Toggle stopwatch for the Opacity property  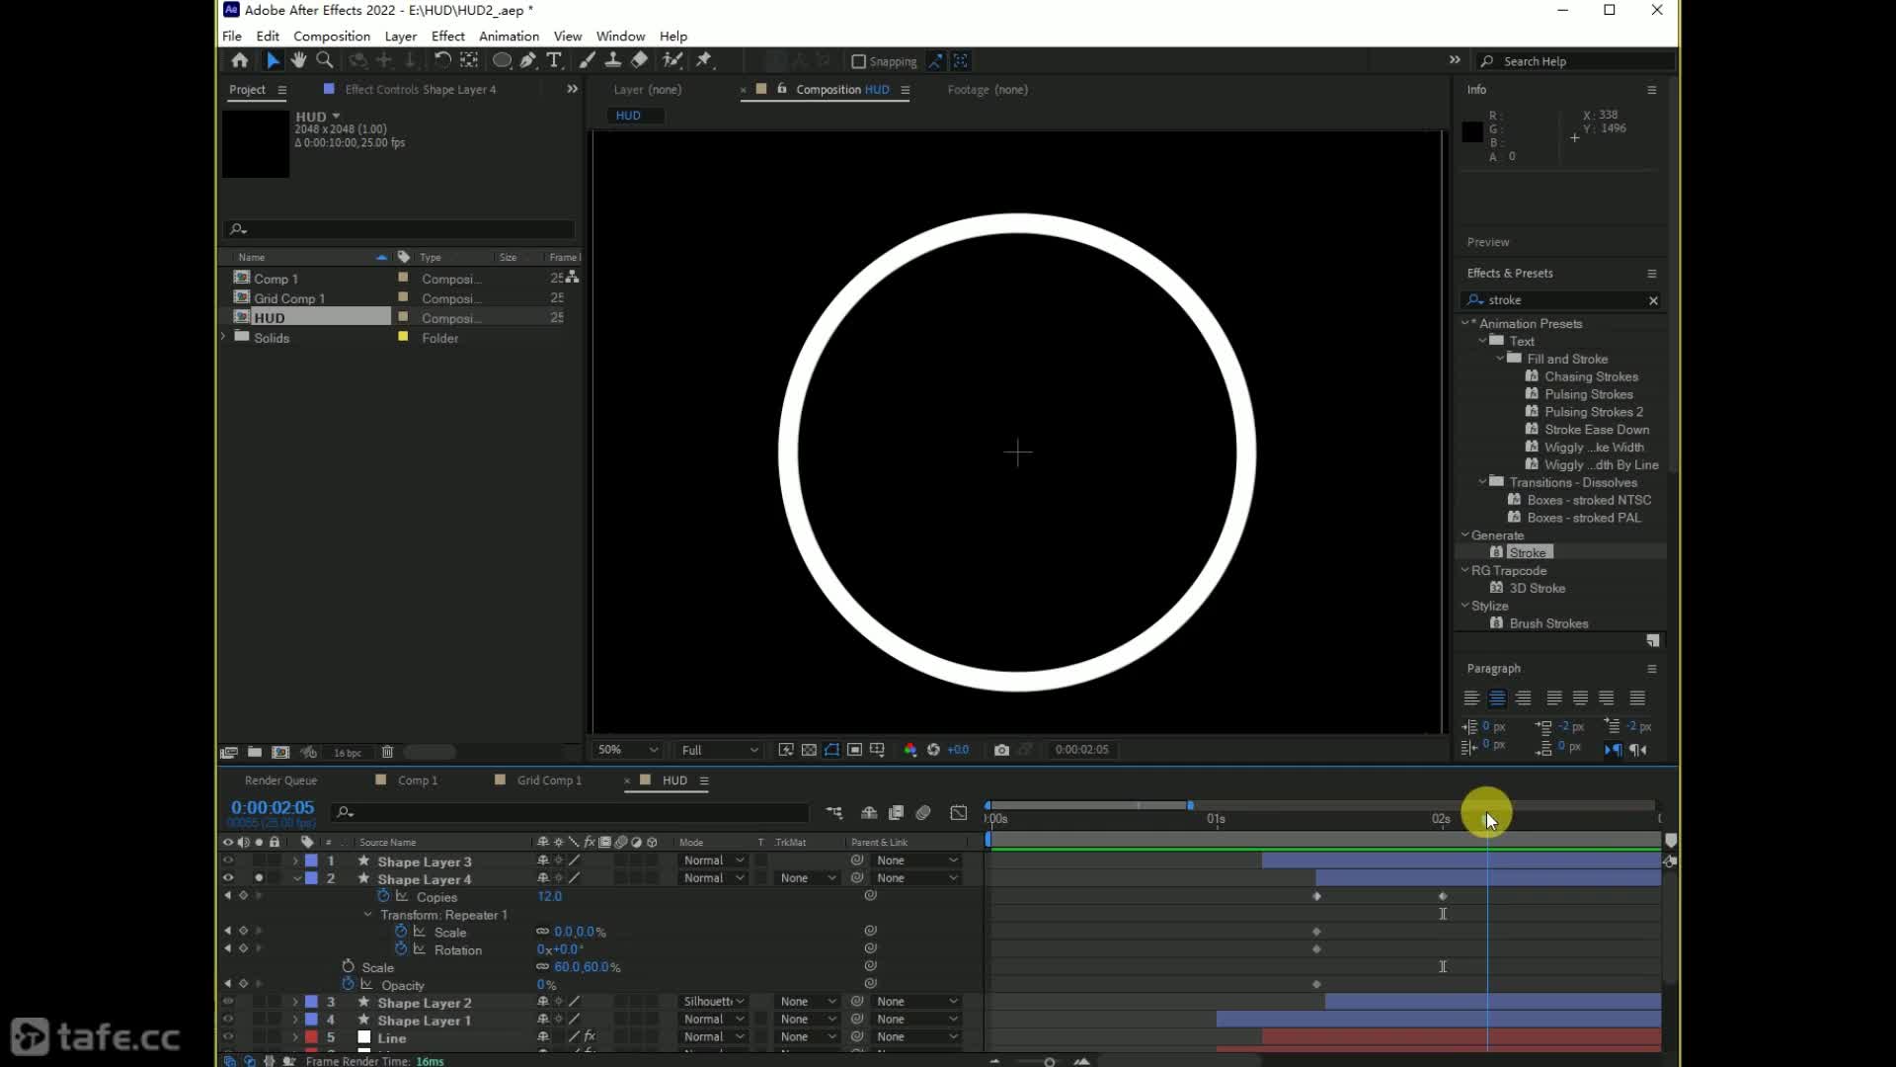click(x=348, y=984)
